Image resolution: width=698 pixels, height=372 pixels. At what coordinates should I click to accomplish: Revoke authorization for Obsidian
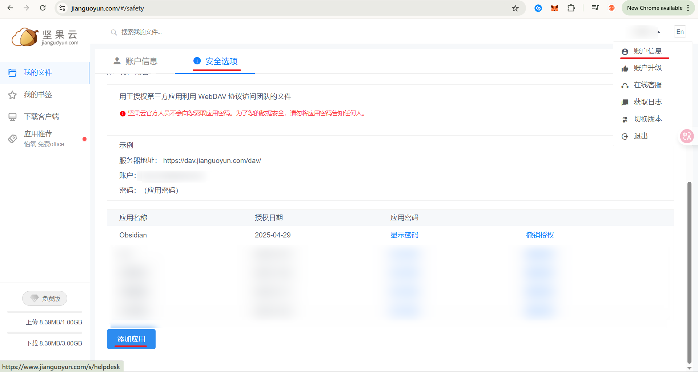click(540, 235)
